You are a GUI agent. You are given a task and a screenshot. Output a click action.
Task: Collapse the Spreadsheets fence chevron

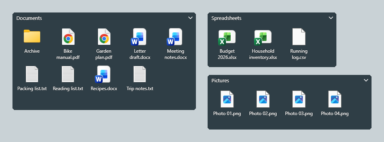(331, 18)
